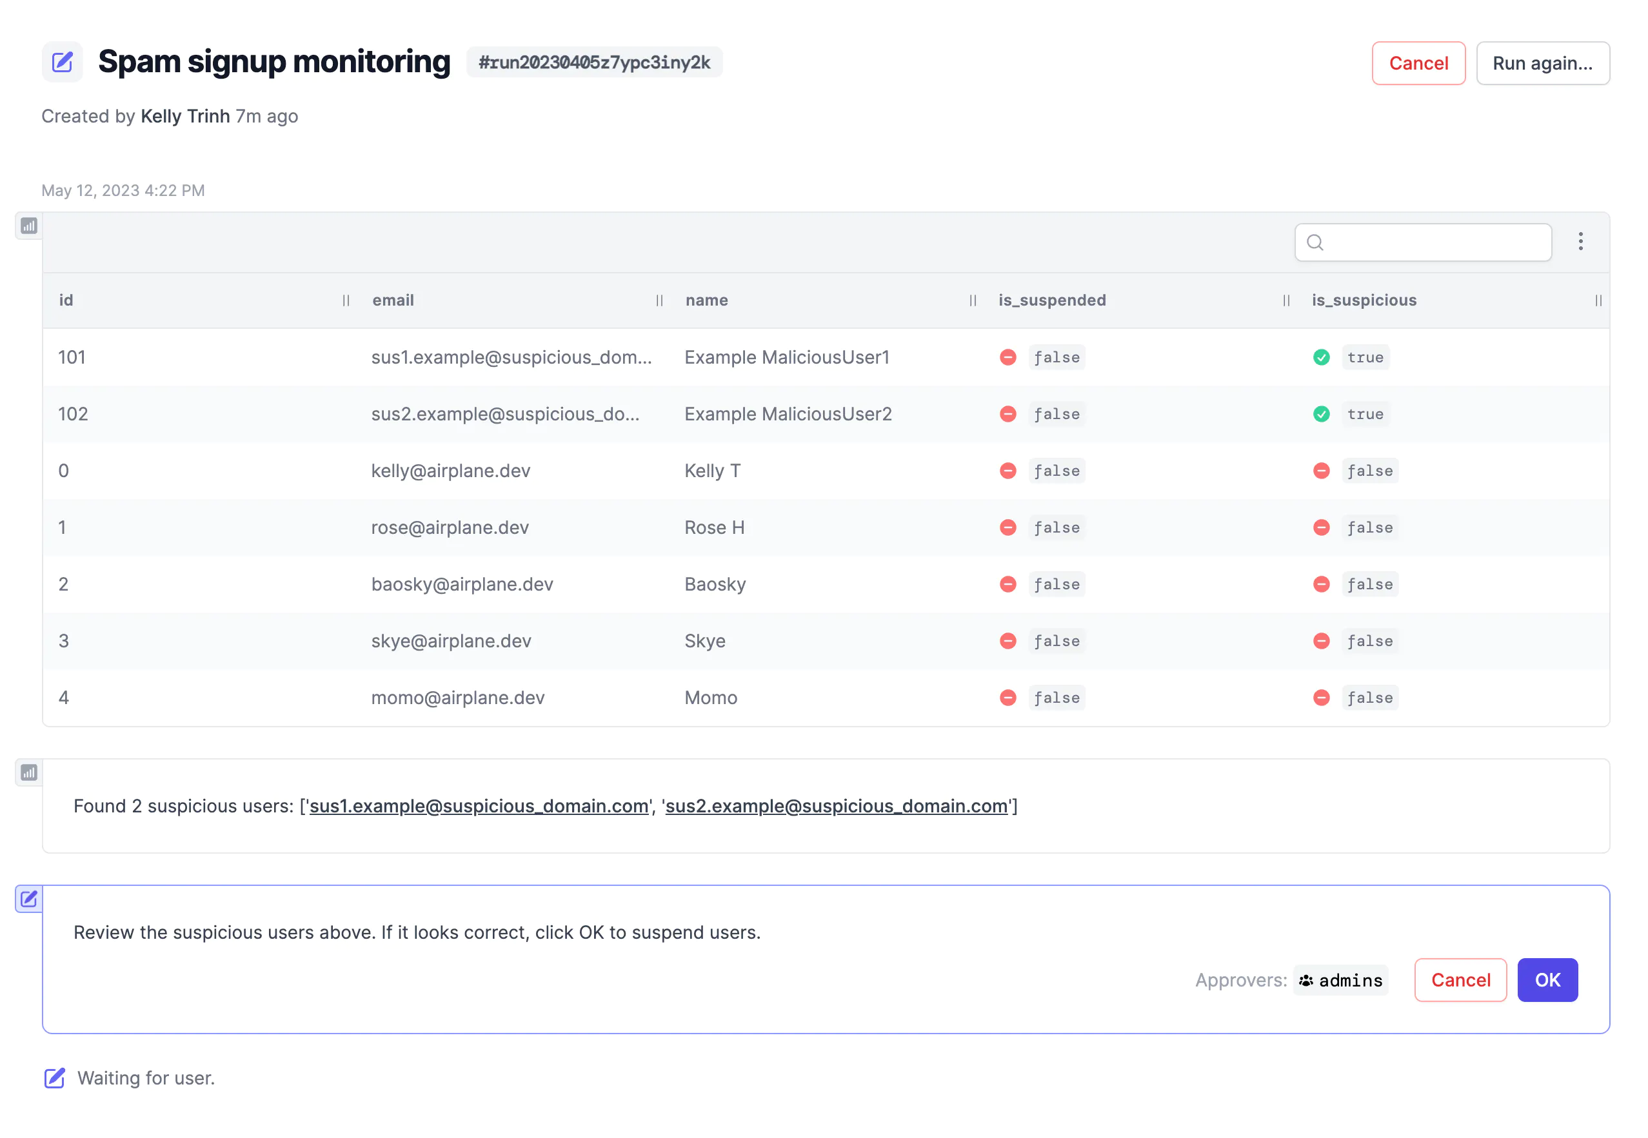This screenshot has width=1648, height=1138.
Task: Select the skye@airplane.dev email cell
Action: (x=451, y=641)
